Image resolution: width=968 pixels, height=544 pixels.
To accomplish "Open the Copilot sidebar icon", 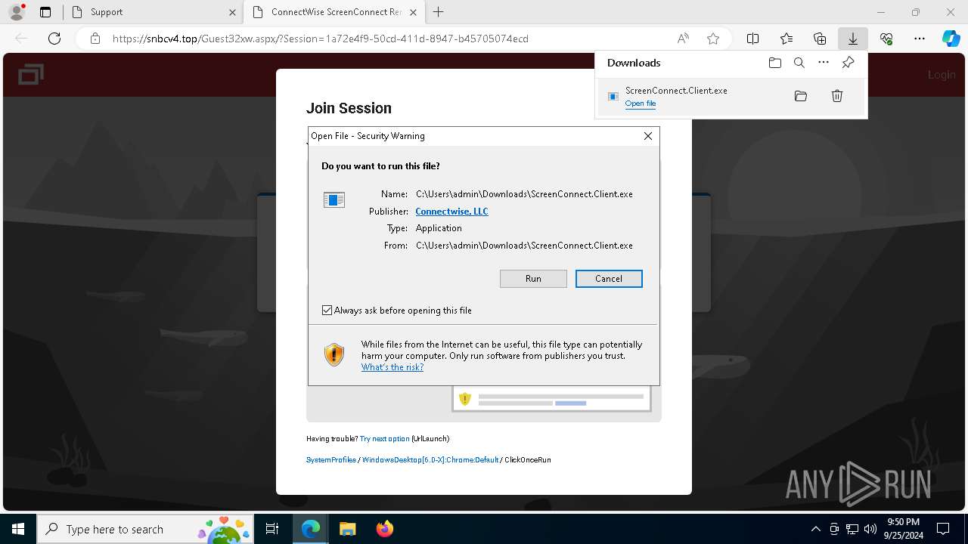I will click(x=951, y=39).
